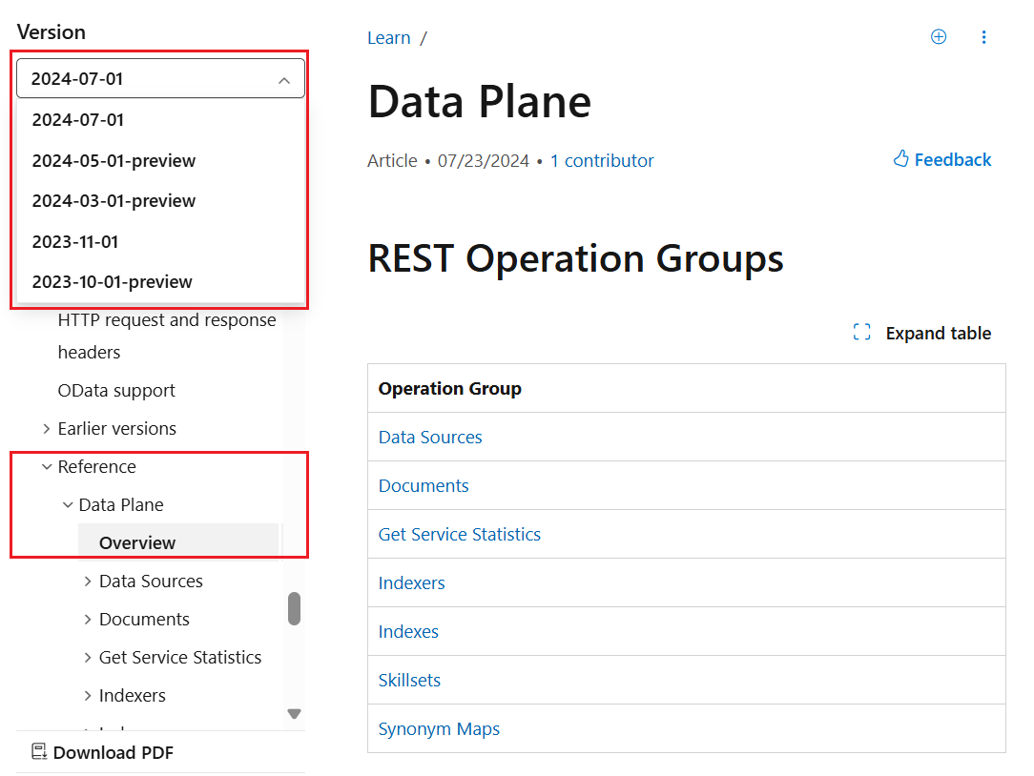Click the REST Operation Groups heading
Image resolution: width=1034 pixels, height=776 pixels.
576,258
